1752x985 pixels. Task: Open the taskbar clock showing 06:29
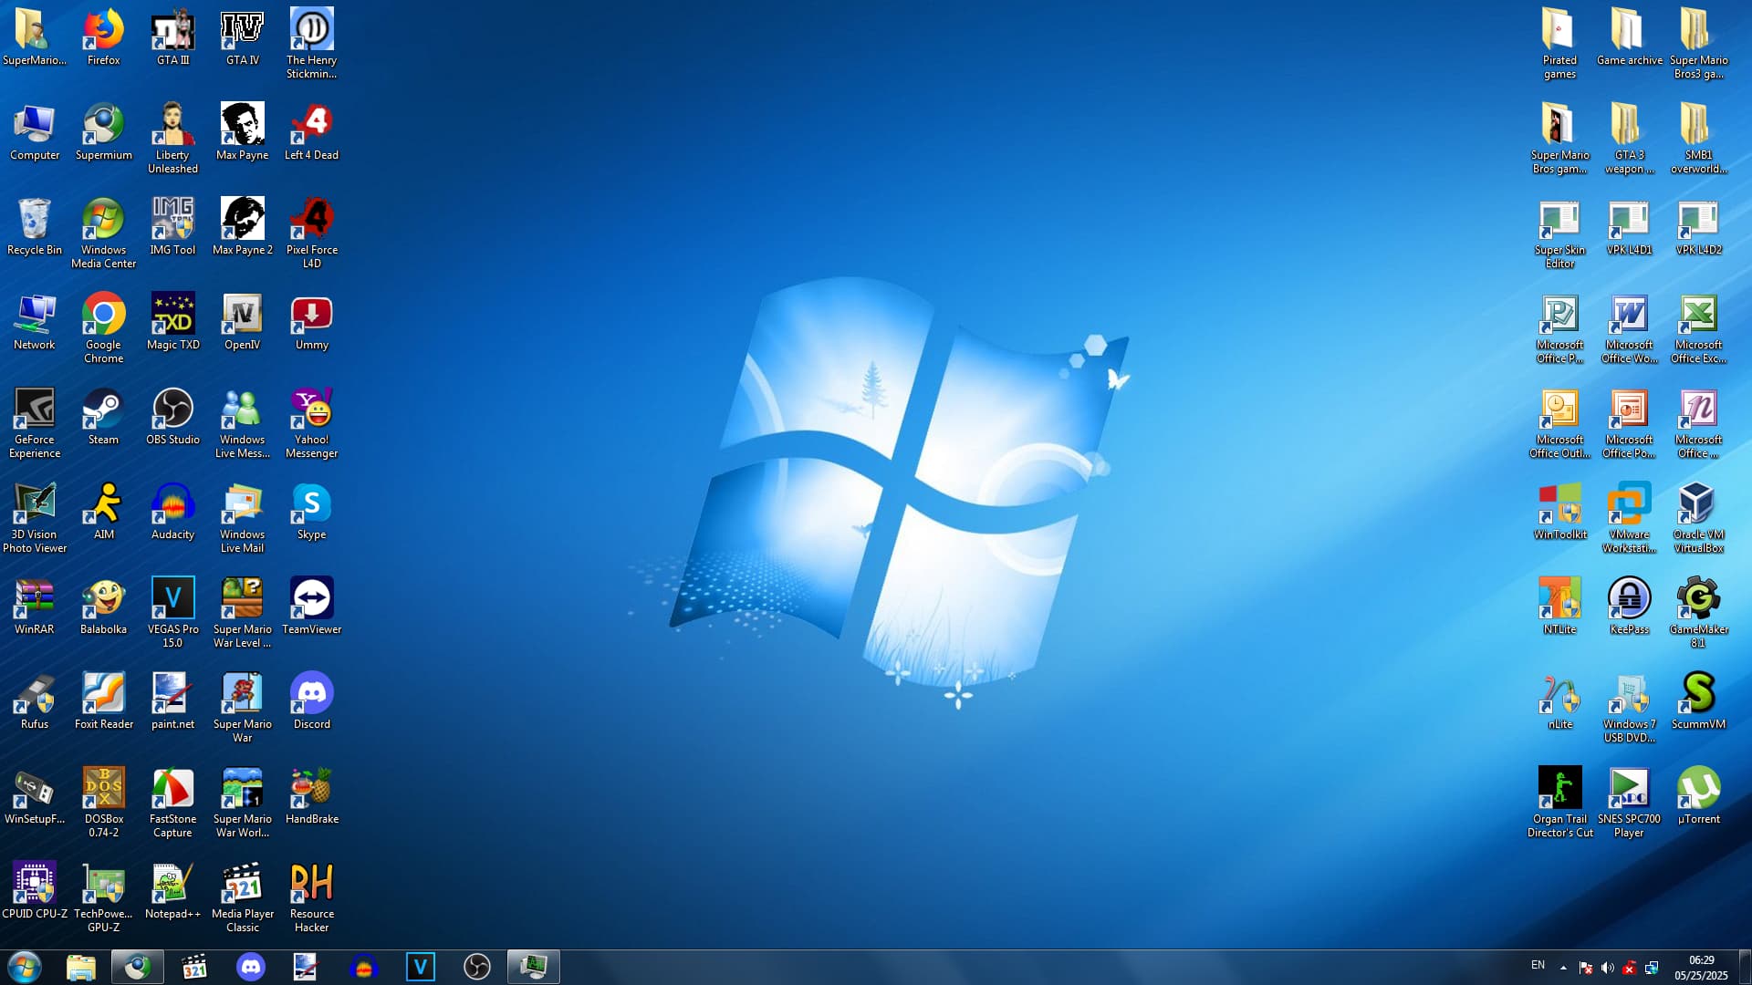click(1701, 967)
